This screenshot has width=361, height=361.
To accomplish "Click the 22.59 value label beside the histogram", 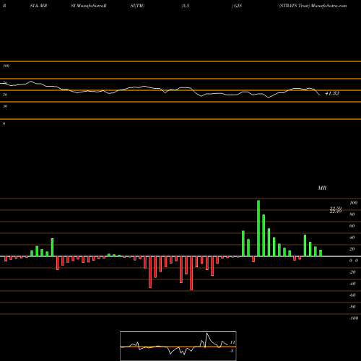I will (336, 209).
